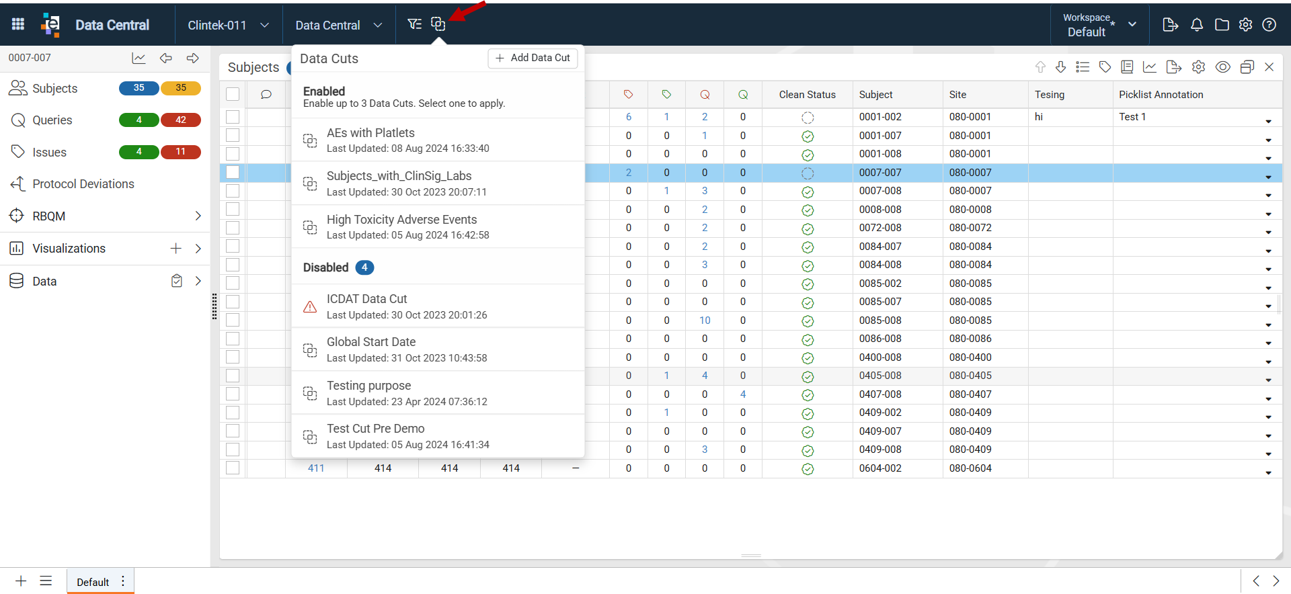Image resolution: width=1291 pixels, height=594 pixels.
Task: Select the Default tab at bottom
Action: point(93,582)
